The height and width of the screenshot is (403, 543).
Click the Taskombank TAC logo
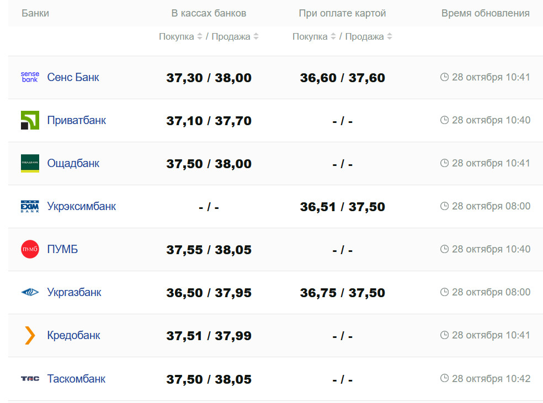tap(30, 379)
